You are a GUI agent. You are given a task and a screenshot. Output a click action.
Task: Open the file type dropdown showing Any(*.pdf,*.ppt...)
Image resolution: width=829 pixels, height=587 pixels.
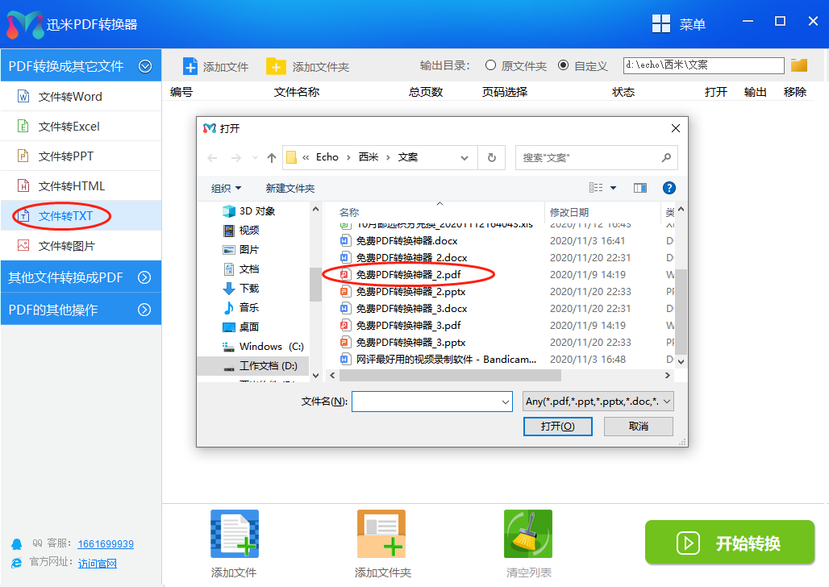coord(598,401)
